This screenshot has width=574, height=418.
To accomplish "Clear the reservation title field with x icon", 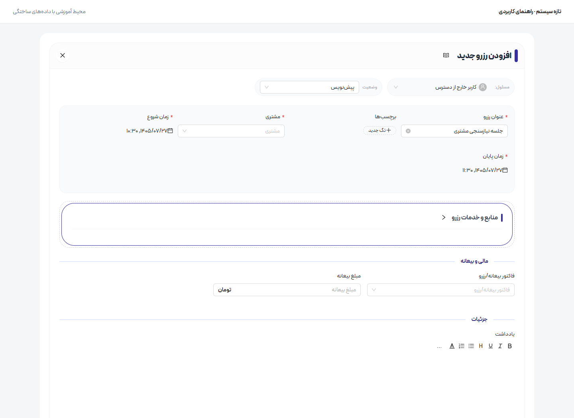I will click(408, 131).
